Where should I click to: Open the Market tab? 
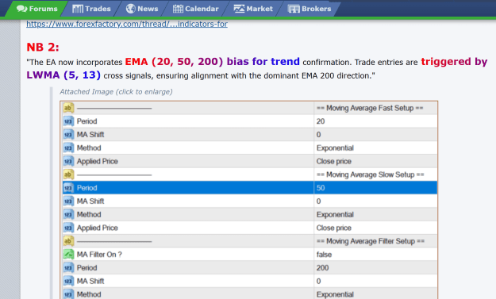click(253, 9)
